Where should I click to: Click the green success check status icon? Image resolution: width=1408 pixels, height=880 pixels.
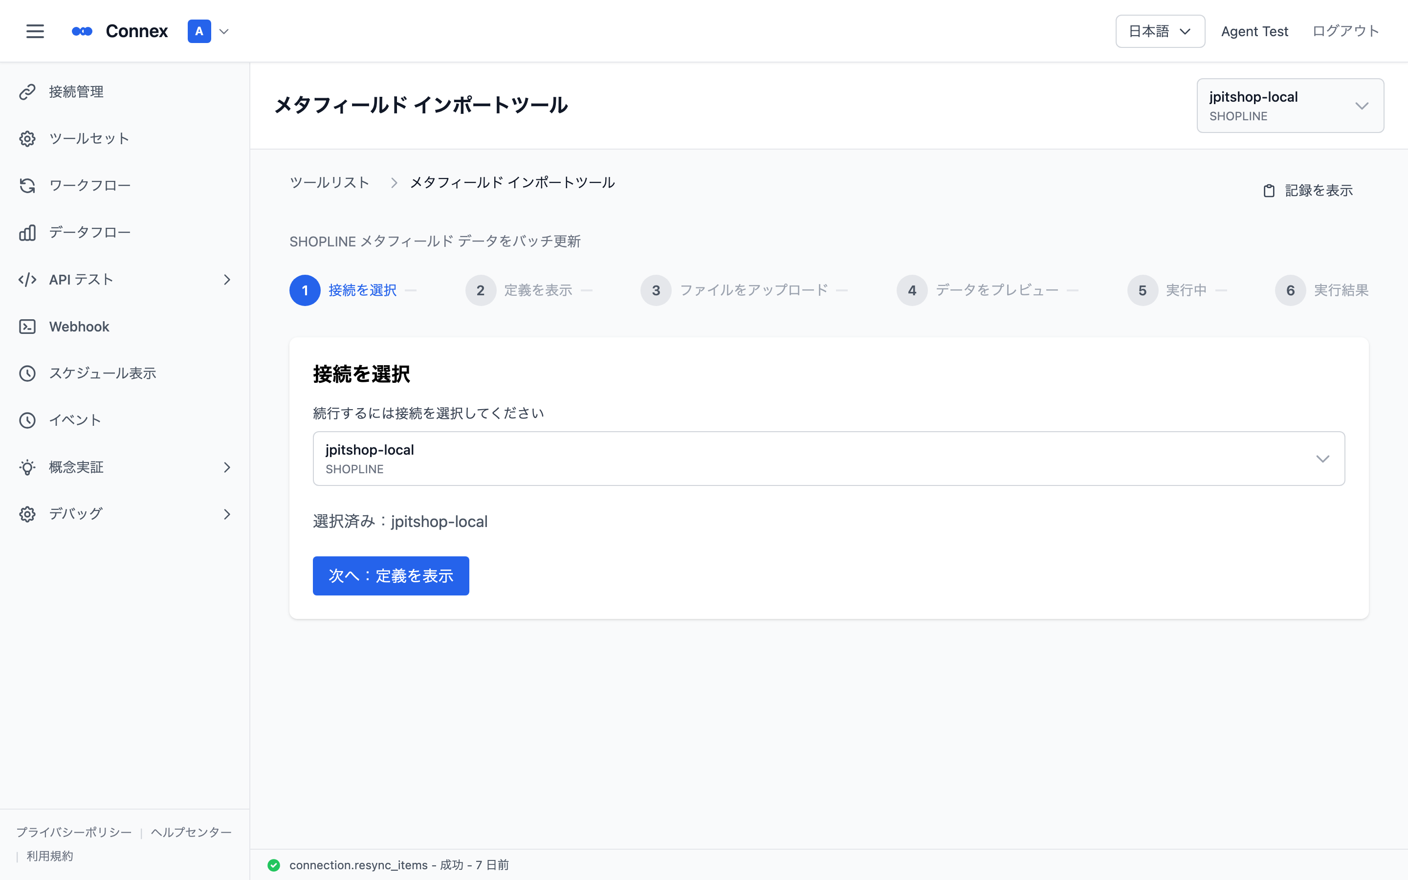pyautogui.click(x=273, y=865)
